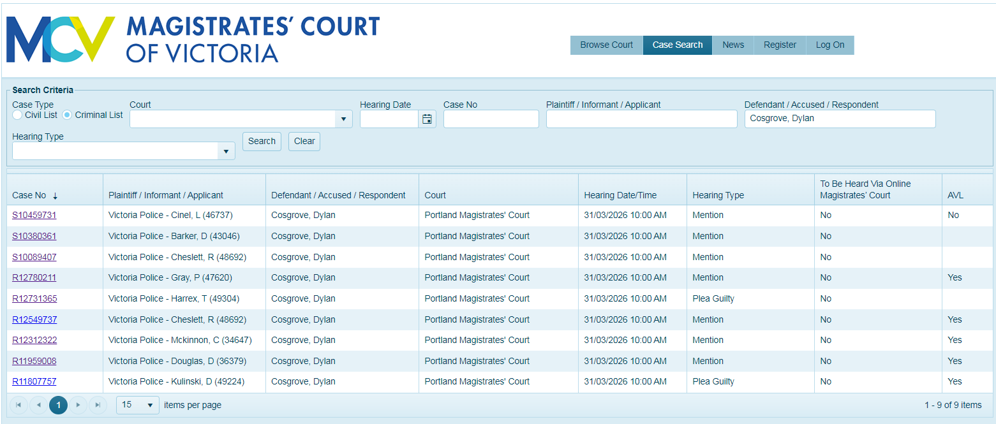Open the Browse Court tab
Image resolution: width=996 pixels, height=424 pixels.
click(x=606, y=45)
